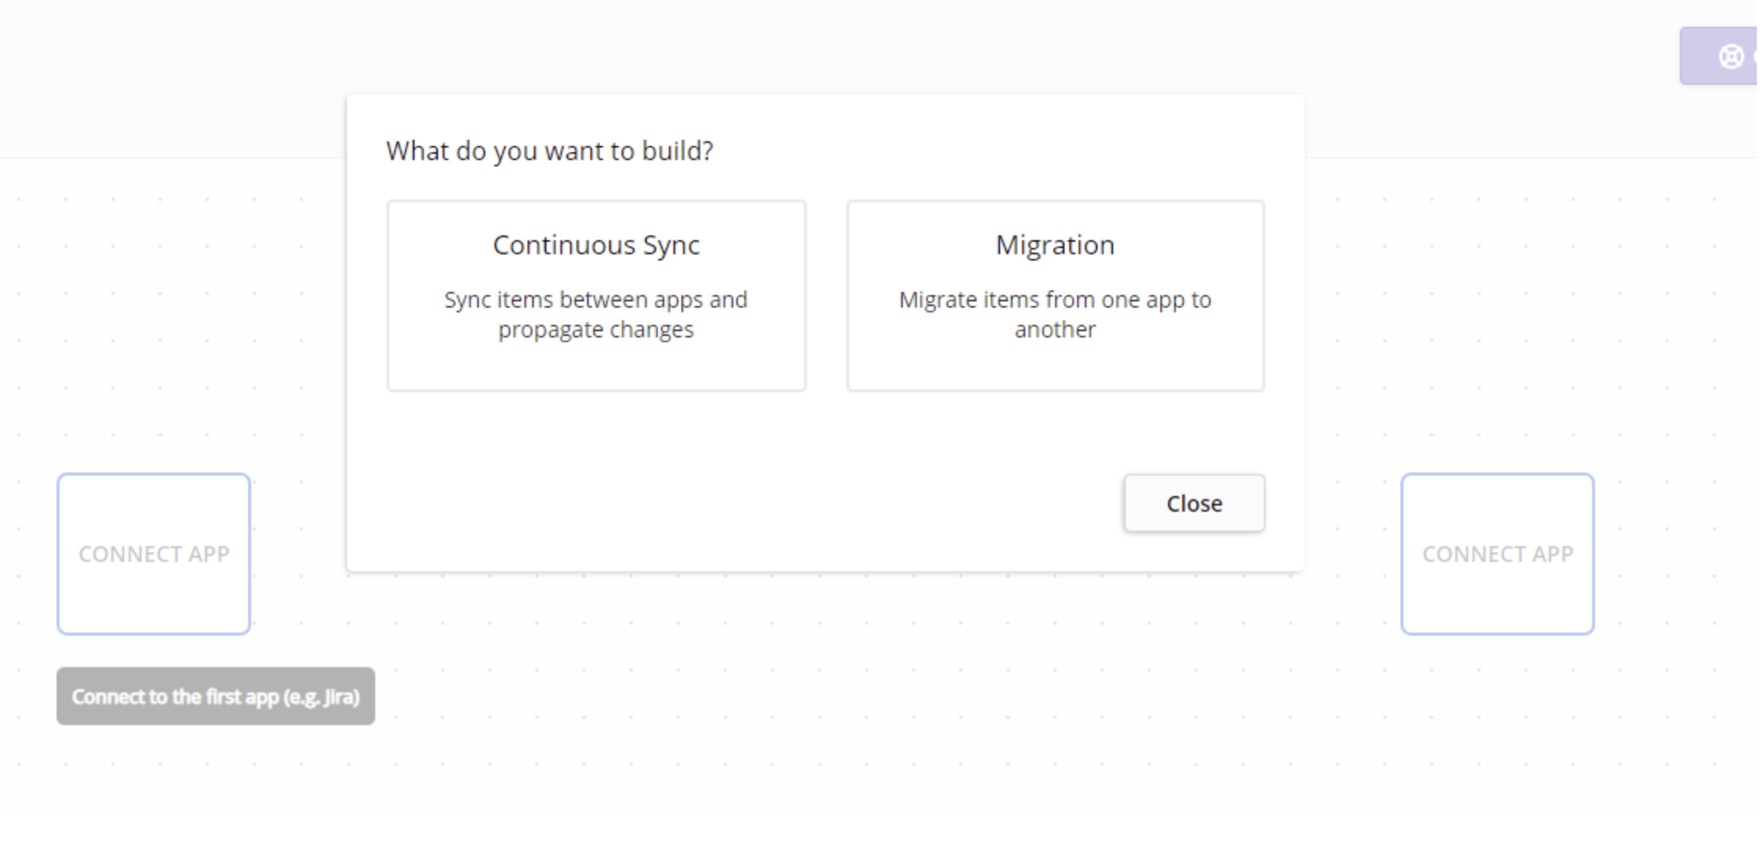This screenshot has width=1760, height=846.
Task: Dismiss the dialog using Close
Action: [x=1193, y=503]
